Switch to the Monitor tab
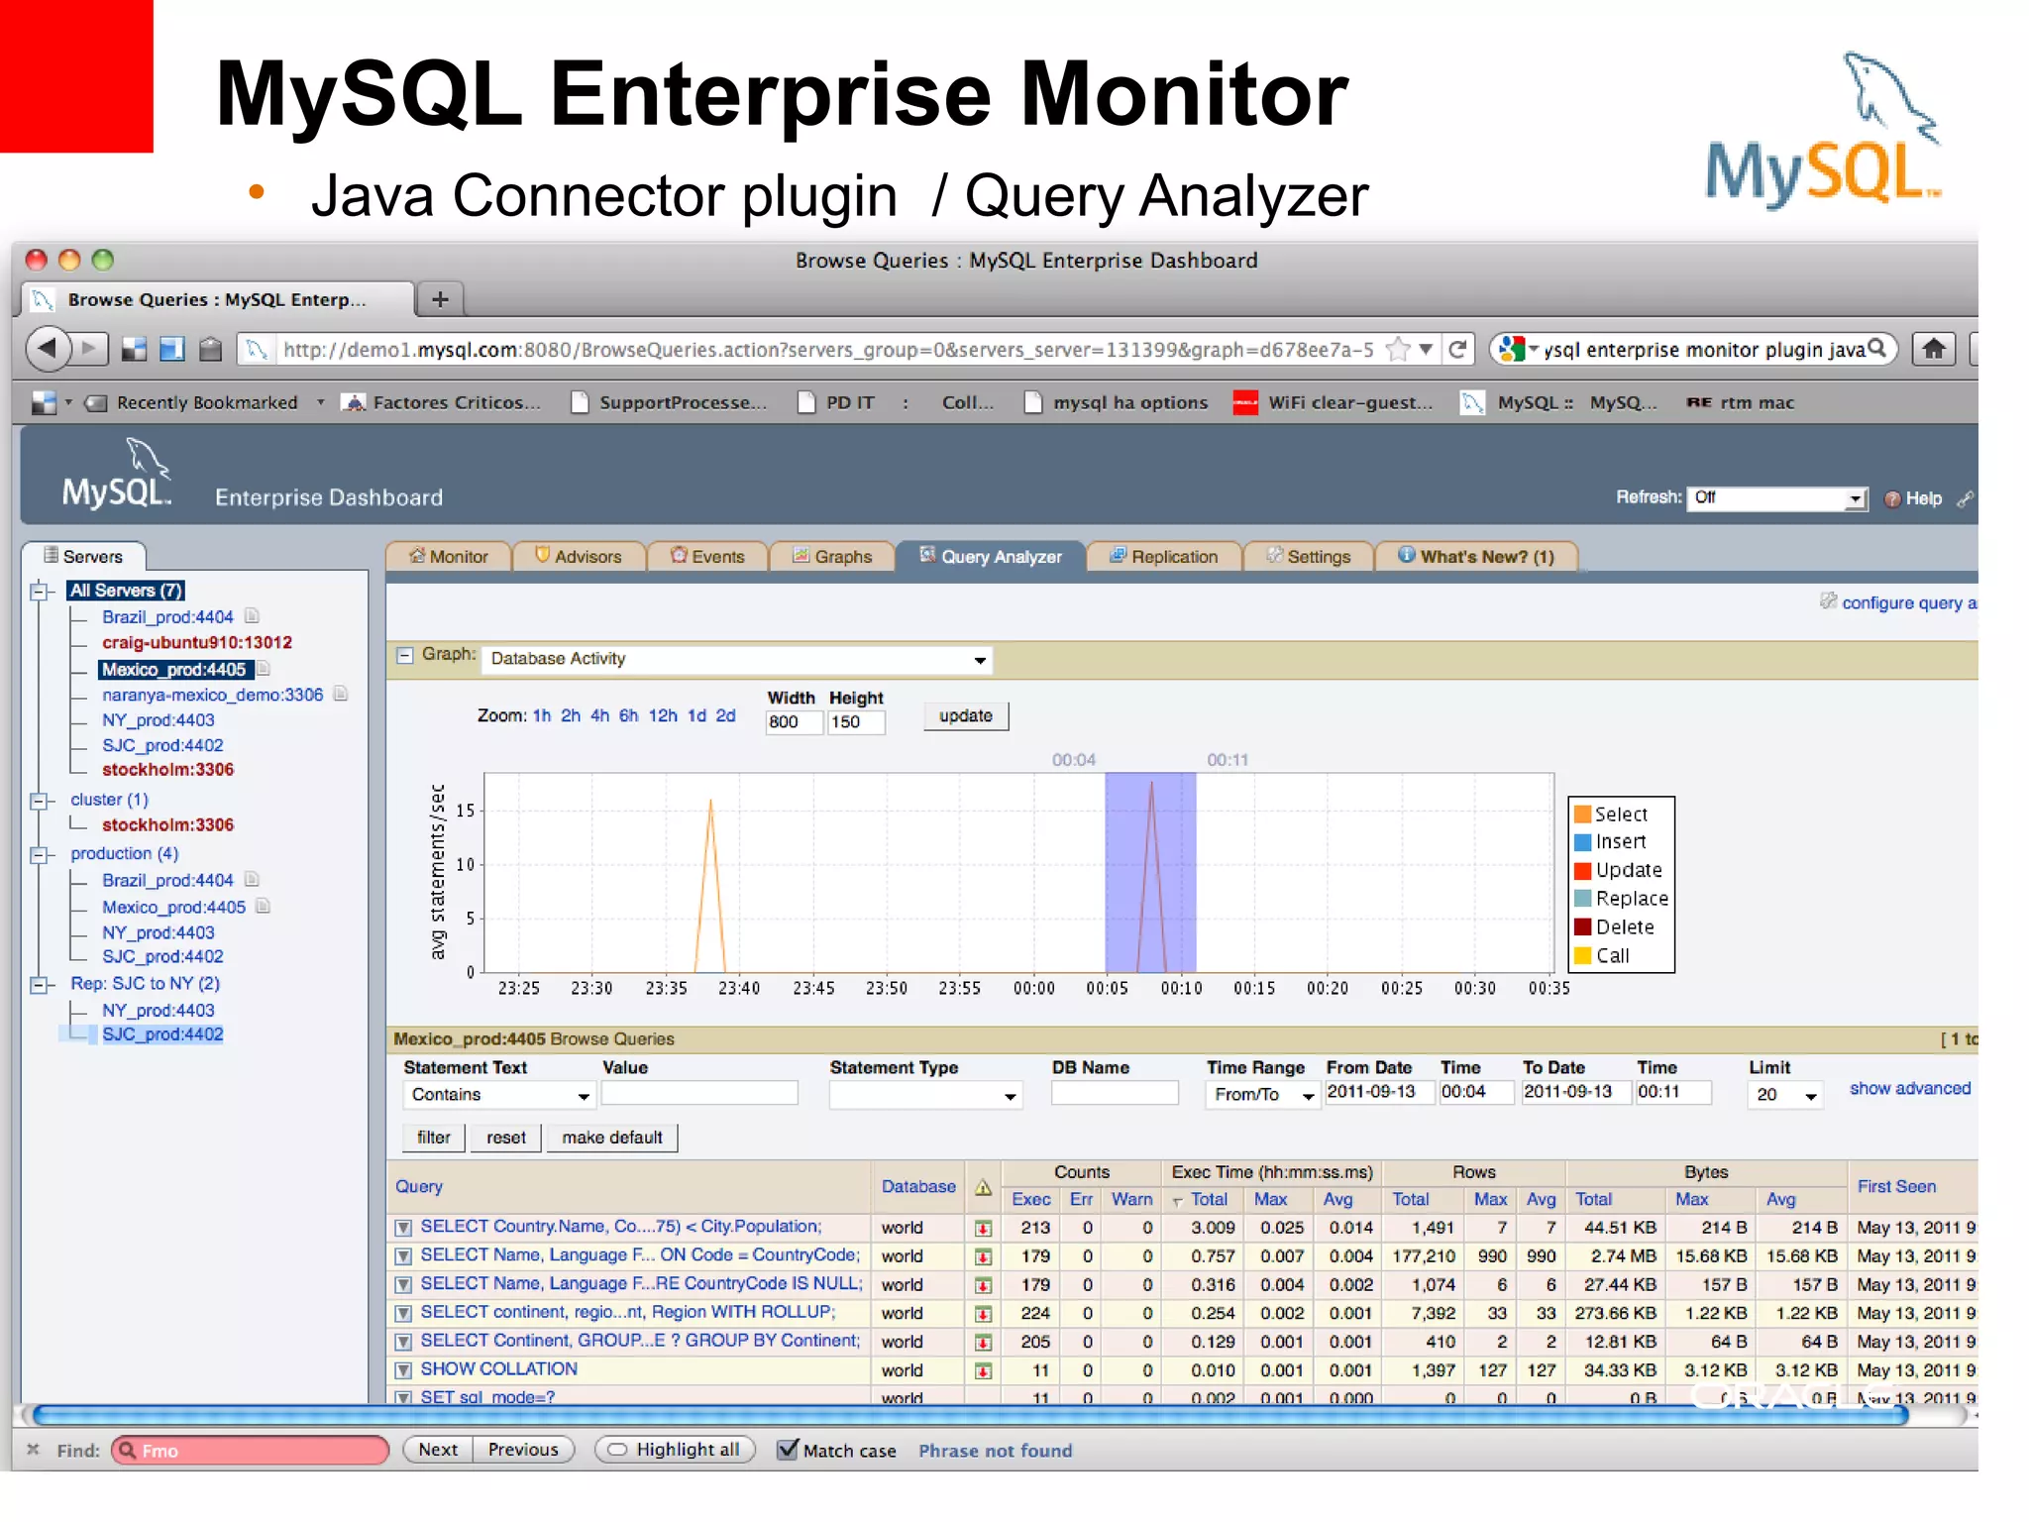The height and width of the screenshot is (1522, 2029). [448, 557]
